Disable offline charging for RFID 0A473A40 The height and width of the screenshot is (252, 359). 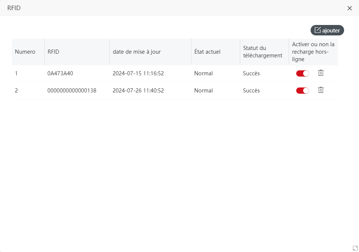(302, 73)
